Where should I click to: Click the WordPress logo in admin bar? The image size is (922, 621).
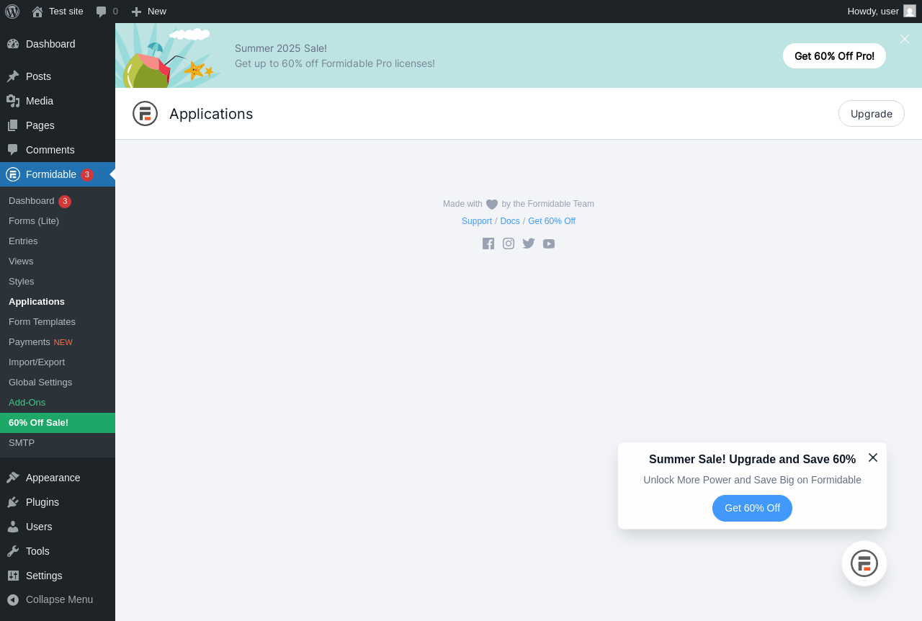(12, 12)
